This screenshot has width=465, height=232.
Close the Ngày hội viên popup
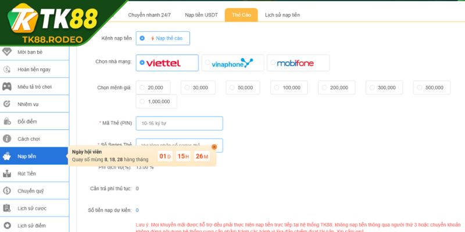214,147
